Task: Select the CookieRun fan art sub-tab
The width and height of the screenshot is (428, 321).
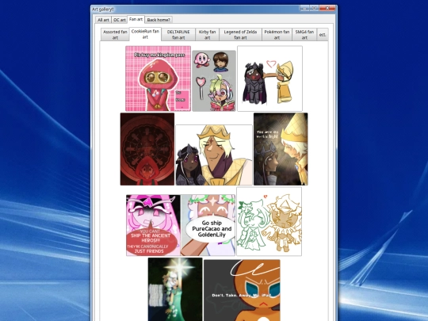Action: [145, 34]
